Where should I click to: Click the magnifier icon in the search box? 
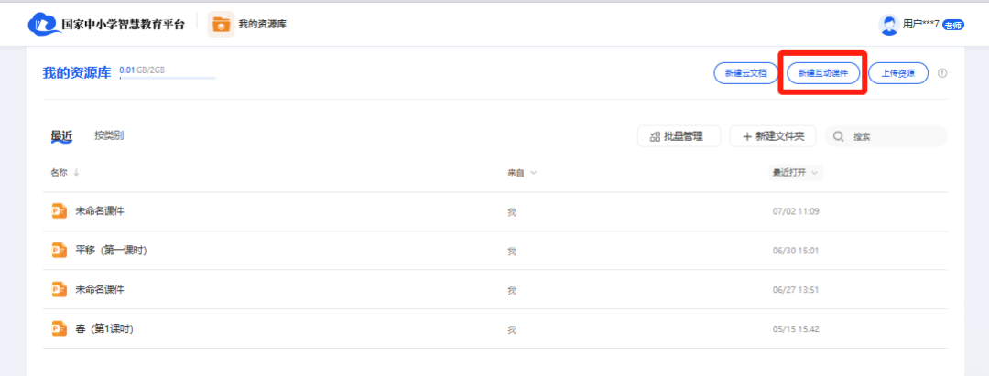pyautogui.click(x=839, y=136)
